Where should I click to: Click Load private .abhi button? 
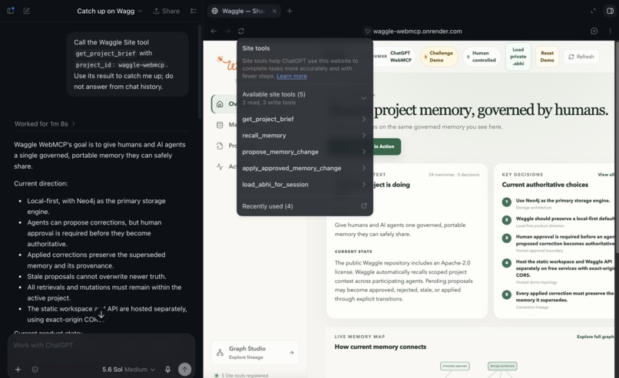pyautogui.click(x=518, y=57)
